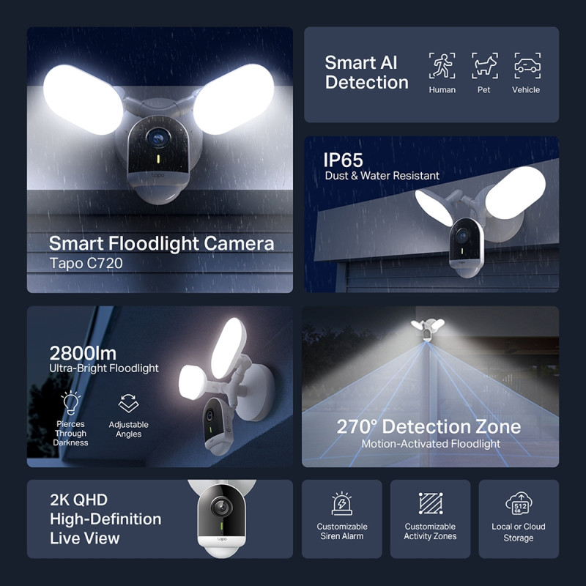This screenshot has width=586, height=586.
Task: Click the Smart Floodlight Camera title text
Action: (x=161, y=244)
